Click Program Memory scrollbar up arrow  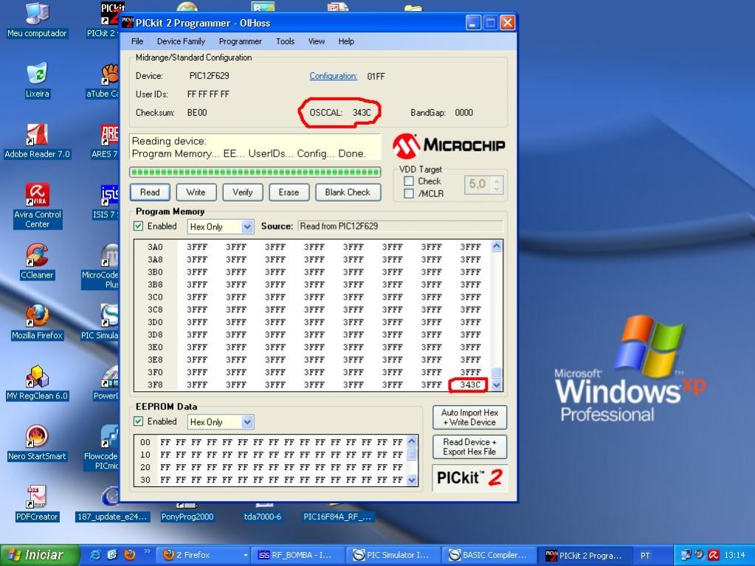497,246
